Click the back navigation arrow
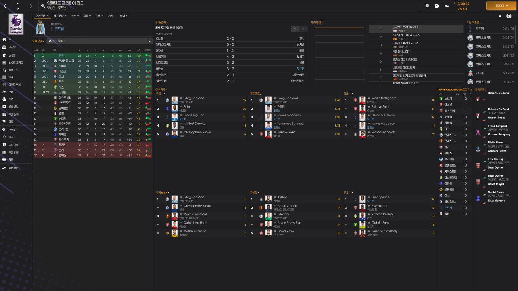 point(6,6)
